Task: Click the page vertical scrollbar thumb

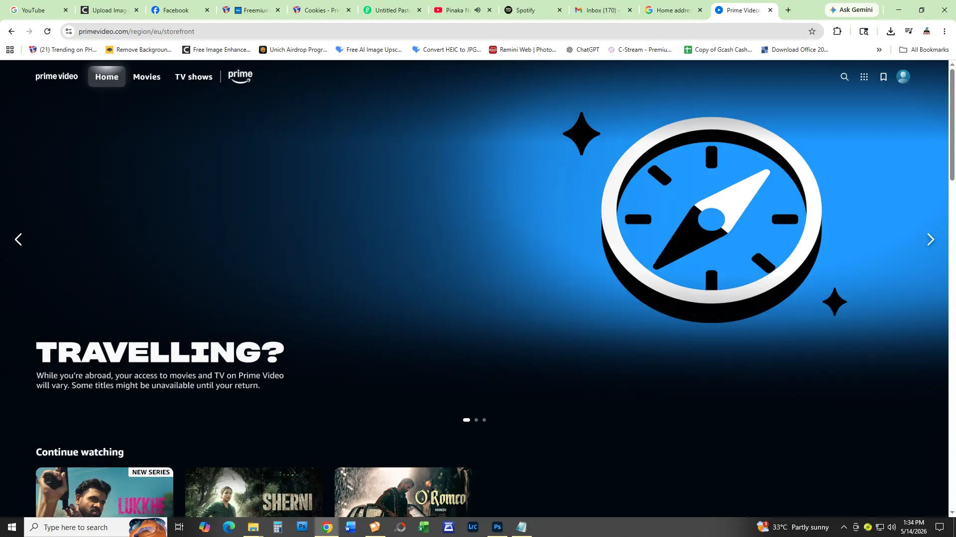Action: tap(952, 124)
